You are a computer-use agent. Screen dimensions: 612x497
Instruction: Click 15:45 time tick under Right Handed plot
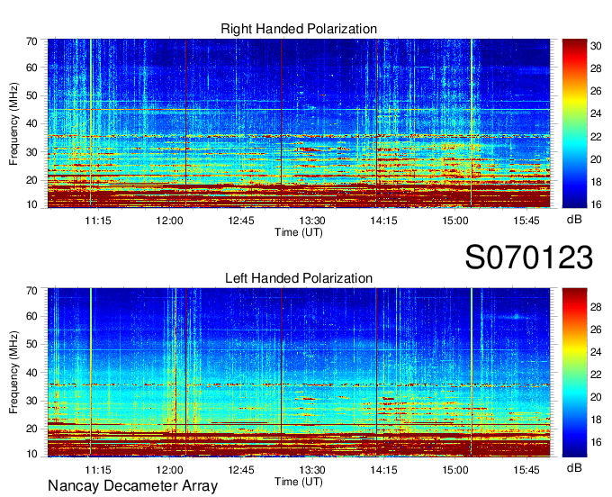point(526,221)
